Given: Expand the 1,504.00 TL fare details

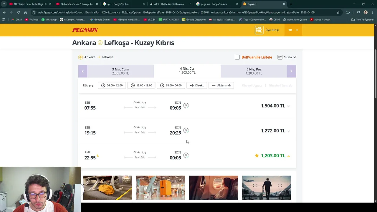Looking at the screenshot, I should tap(288, 106).
